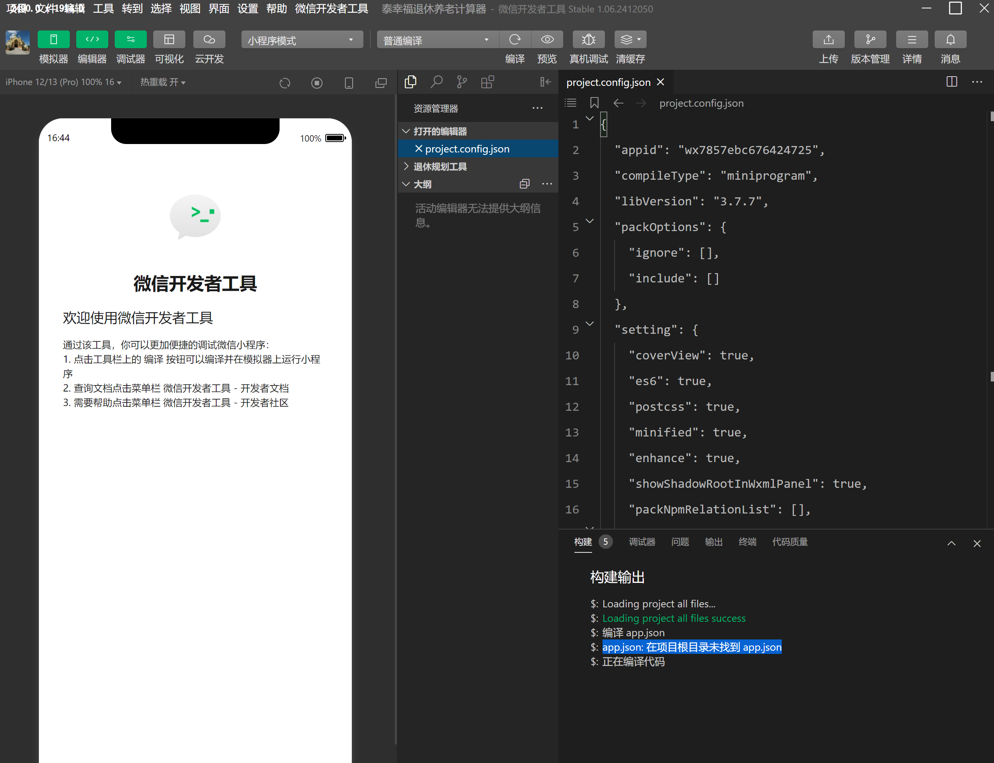Fold the setting block on line 9
The height and width of the screenshot is (763, 994).
pos(590,324)
